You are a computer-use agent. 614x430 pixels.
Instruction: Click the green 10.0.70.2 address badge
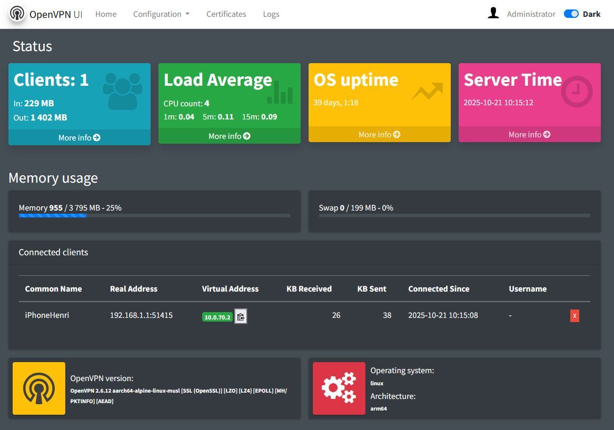[217, 317]
